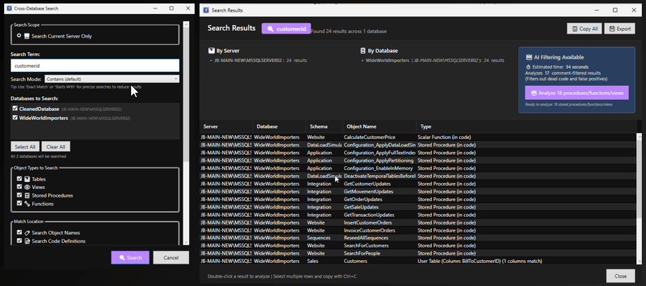Click the Search Object Names tag icon
This screenshot has height=286, width=646.
coord(27,232)
